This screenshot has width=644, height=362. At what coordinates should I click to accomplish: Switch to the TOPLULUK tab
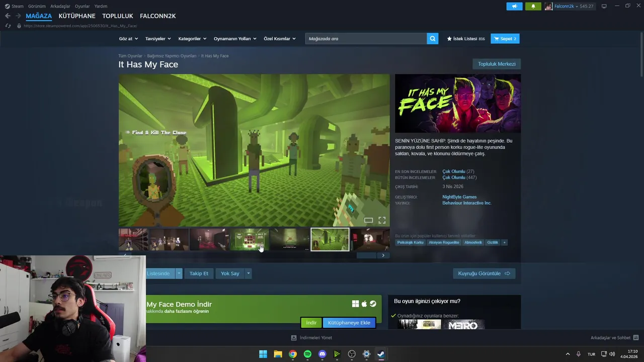point(118,16)
